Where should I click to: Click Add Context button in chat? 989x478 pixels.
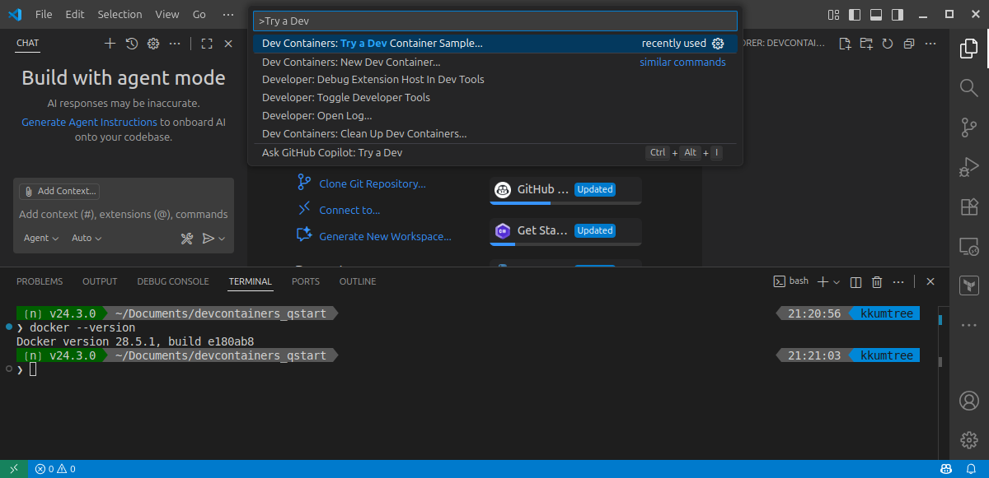[59, 191]
